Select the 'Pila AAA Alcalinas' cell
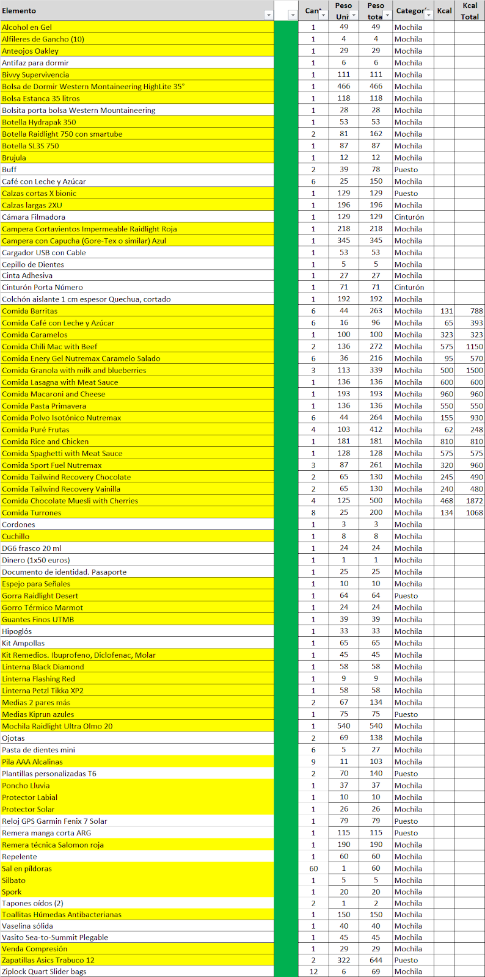 point(137,761)
